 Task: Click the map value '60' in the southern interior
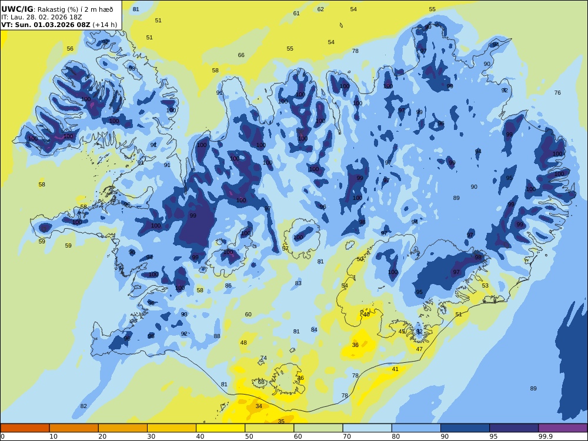coord(248,314)
